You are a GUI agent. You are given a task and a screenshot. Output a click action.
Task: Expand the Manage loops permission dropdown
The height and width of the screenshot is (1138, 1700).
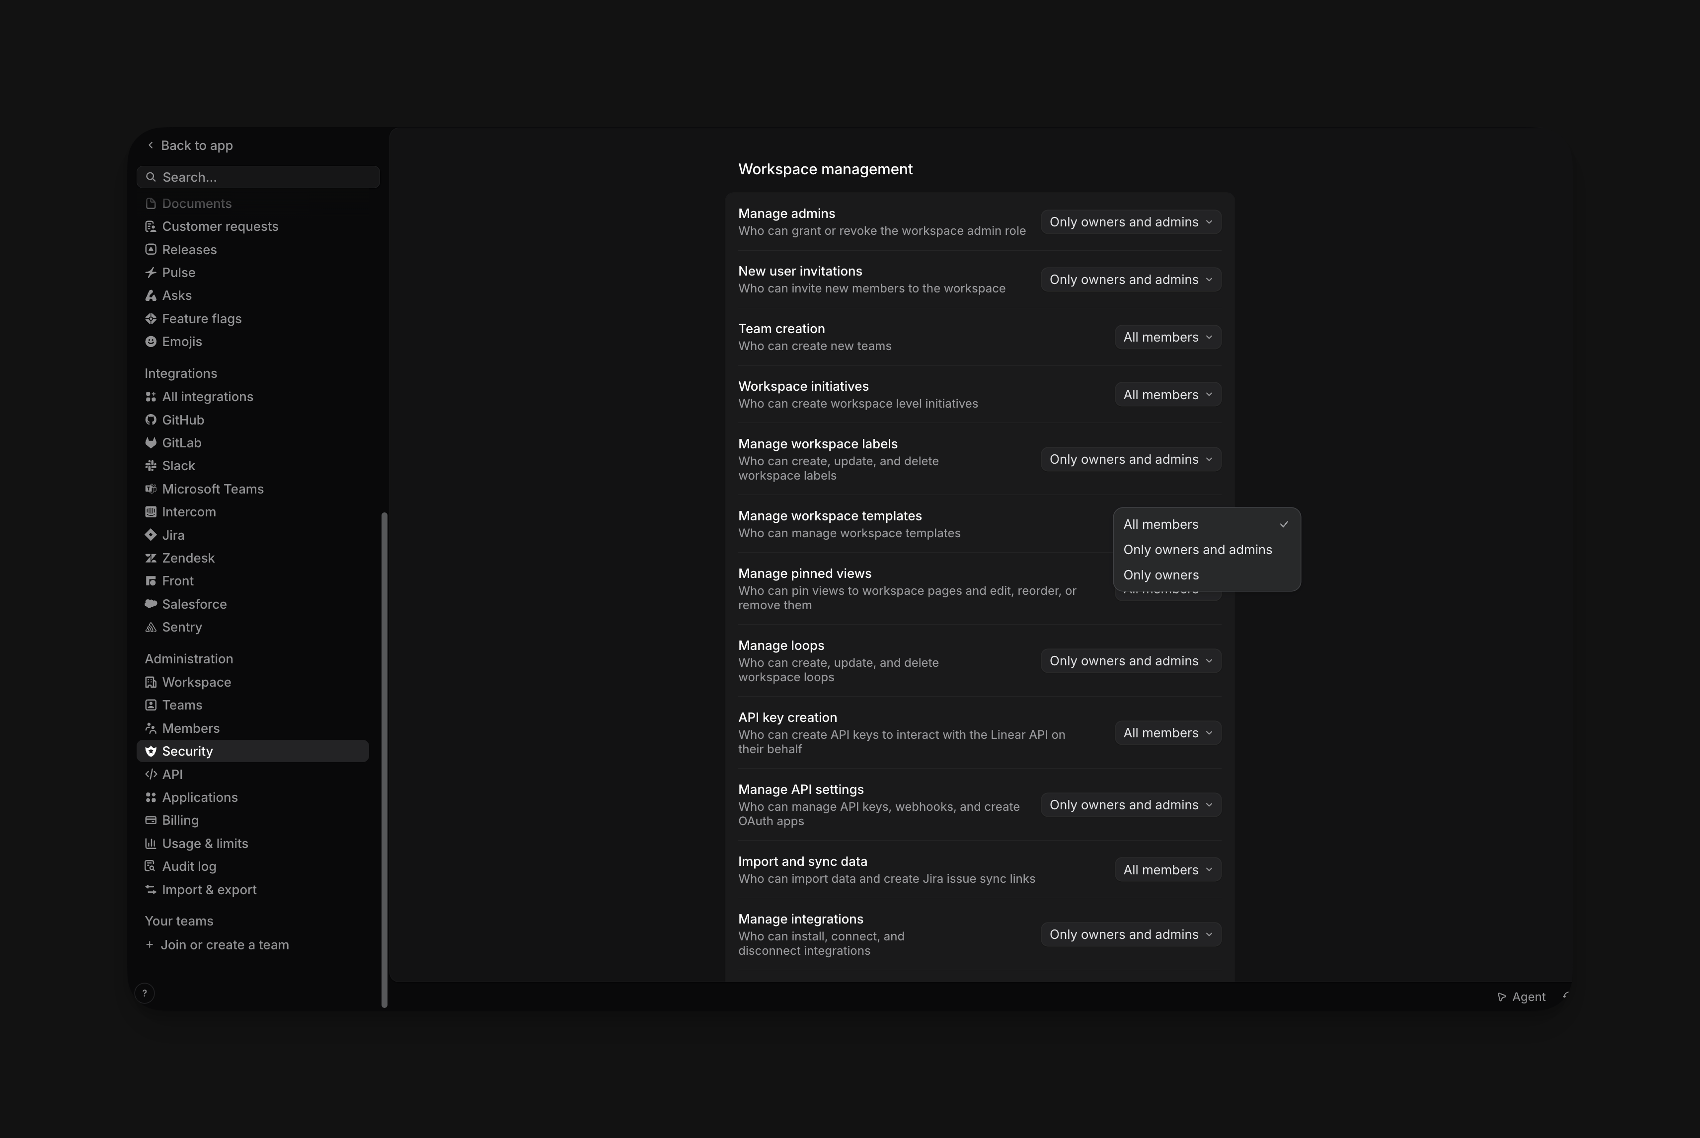tap(1131, 661)
